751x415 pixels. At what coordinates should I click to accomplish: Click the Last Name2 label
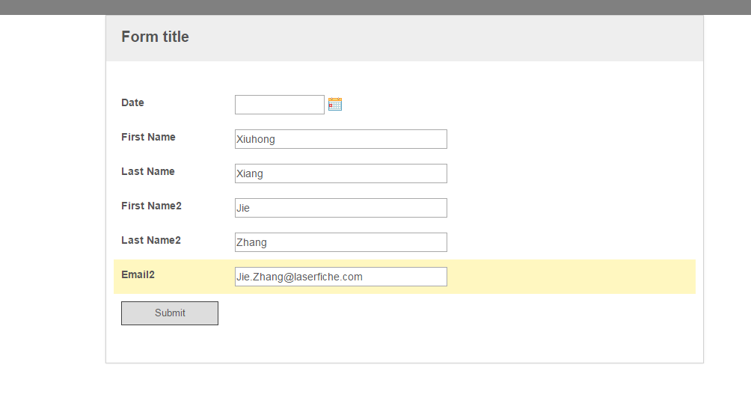click(151, 240)
